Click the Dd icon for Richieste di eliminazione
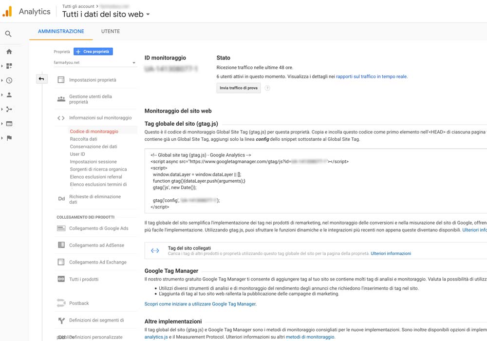The height and width of the screenshot is (341, 487). click(61, 199)
